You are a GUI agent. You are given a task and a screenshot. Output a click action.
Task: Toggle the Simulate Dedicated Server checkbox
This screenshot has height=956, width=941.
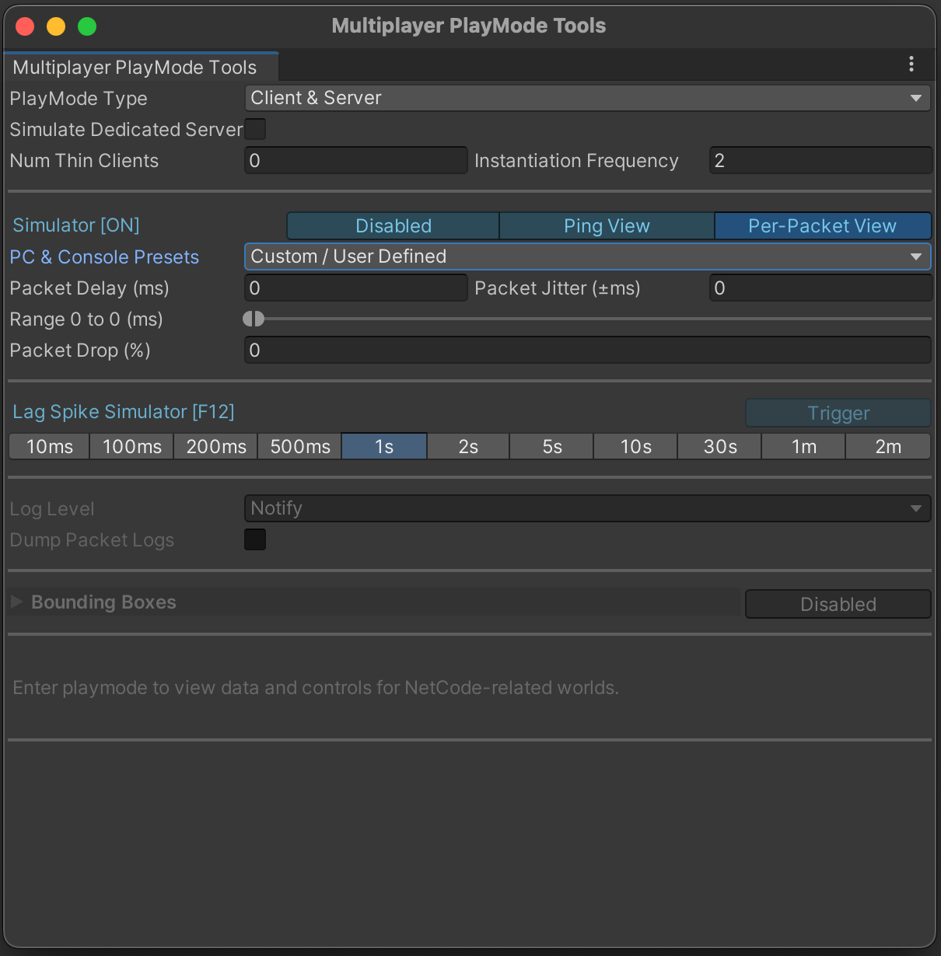point(255,129)
